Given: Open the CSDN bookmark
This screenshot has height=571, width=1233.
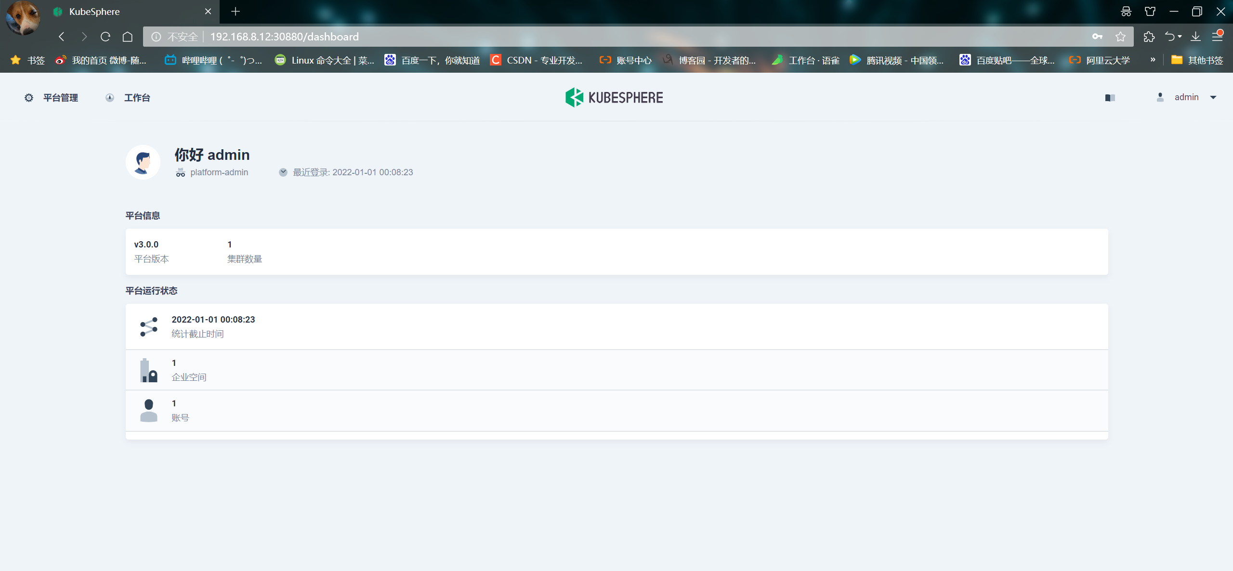Looking at the screenshot, I should [x=537, y=60].
